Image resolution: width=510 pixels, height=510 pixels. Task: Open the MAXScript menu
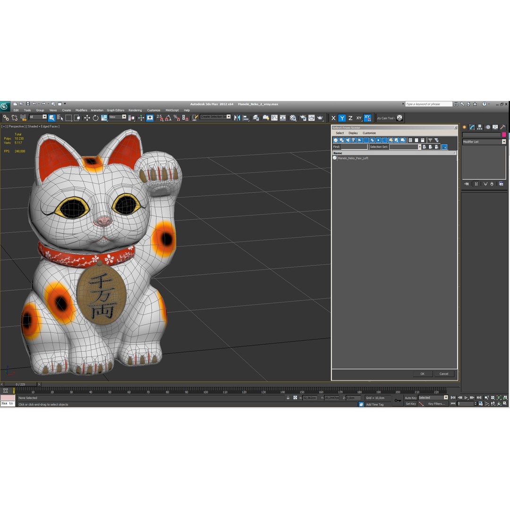click(172, 110)
